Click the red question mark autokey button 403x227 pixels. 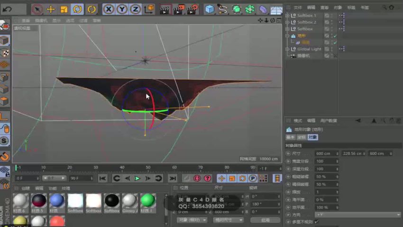pyautogui.click(x=207, y=179)
